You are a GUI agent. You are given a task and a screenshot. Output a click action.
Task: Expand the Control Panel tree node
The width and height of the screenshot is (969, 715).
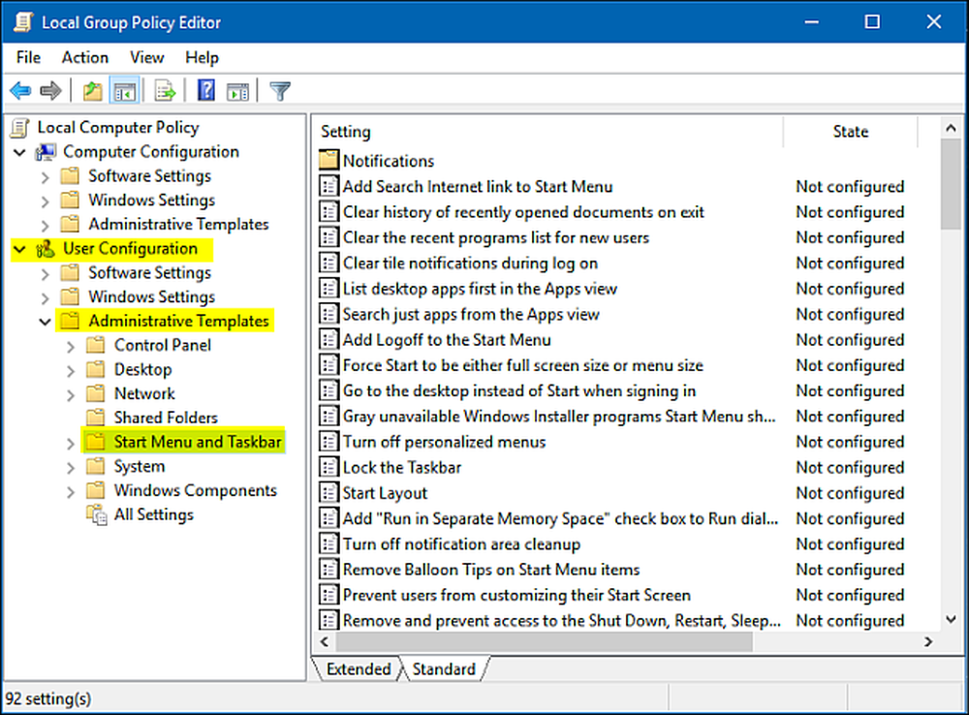(71, 347)
